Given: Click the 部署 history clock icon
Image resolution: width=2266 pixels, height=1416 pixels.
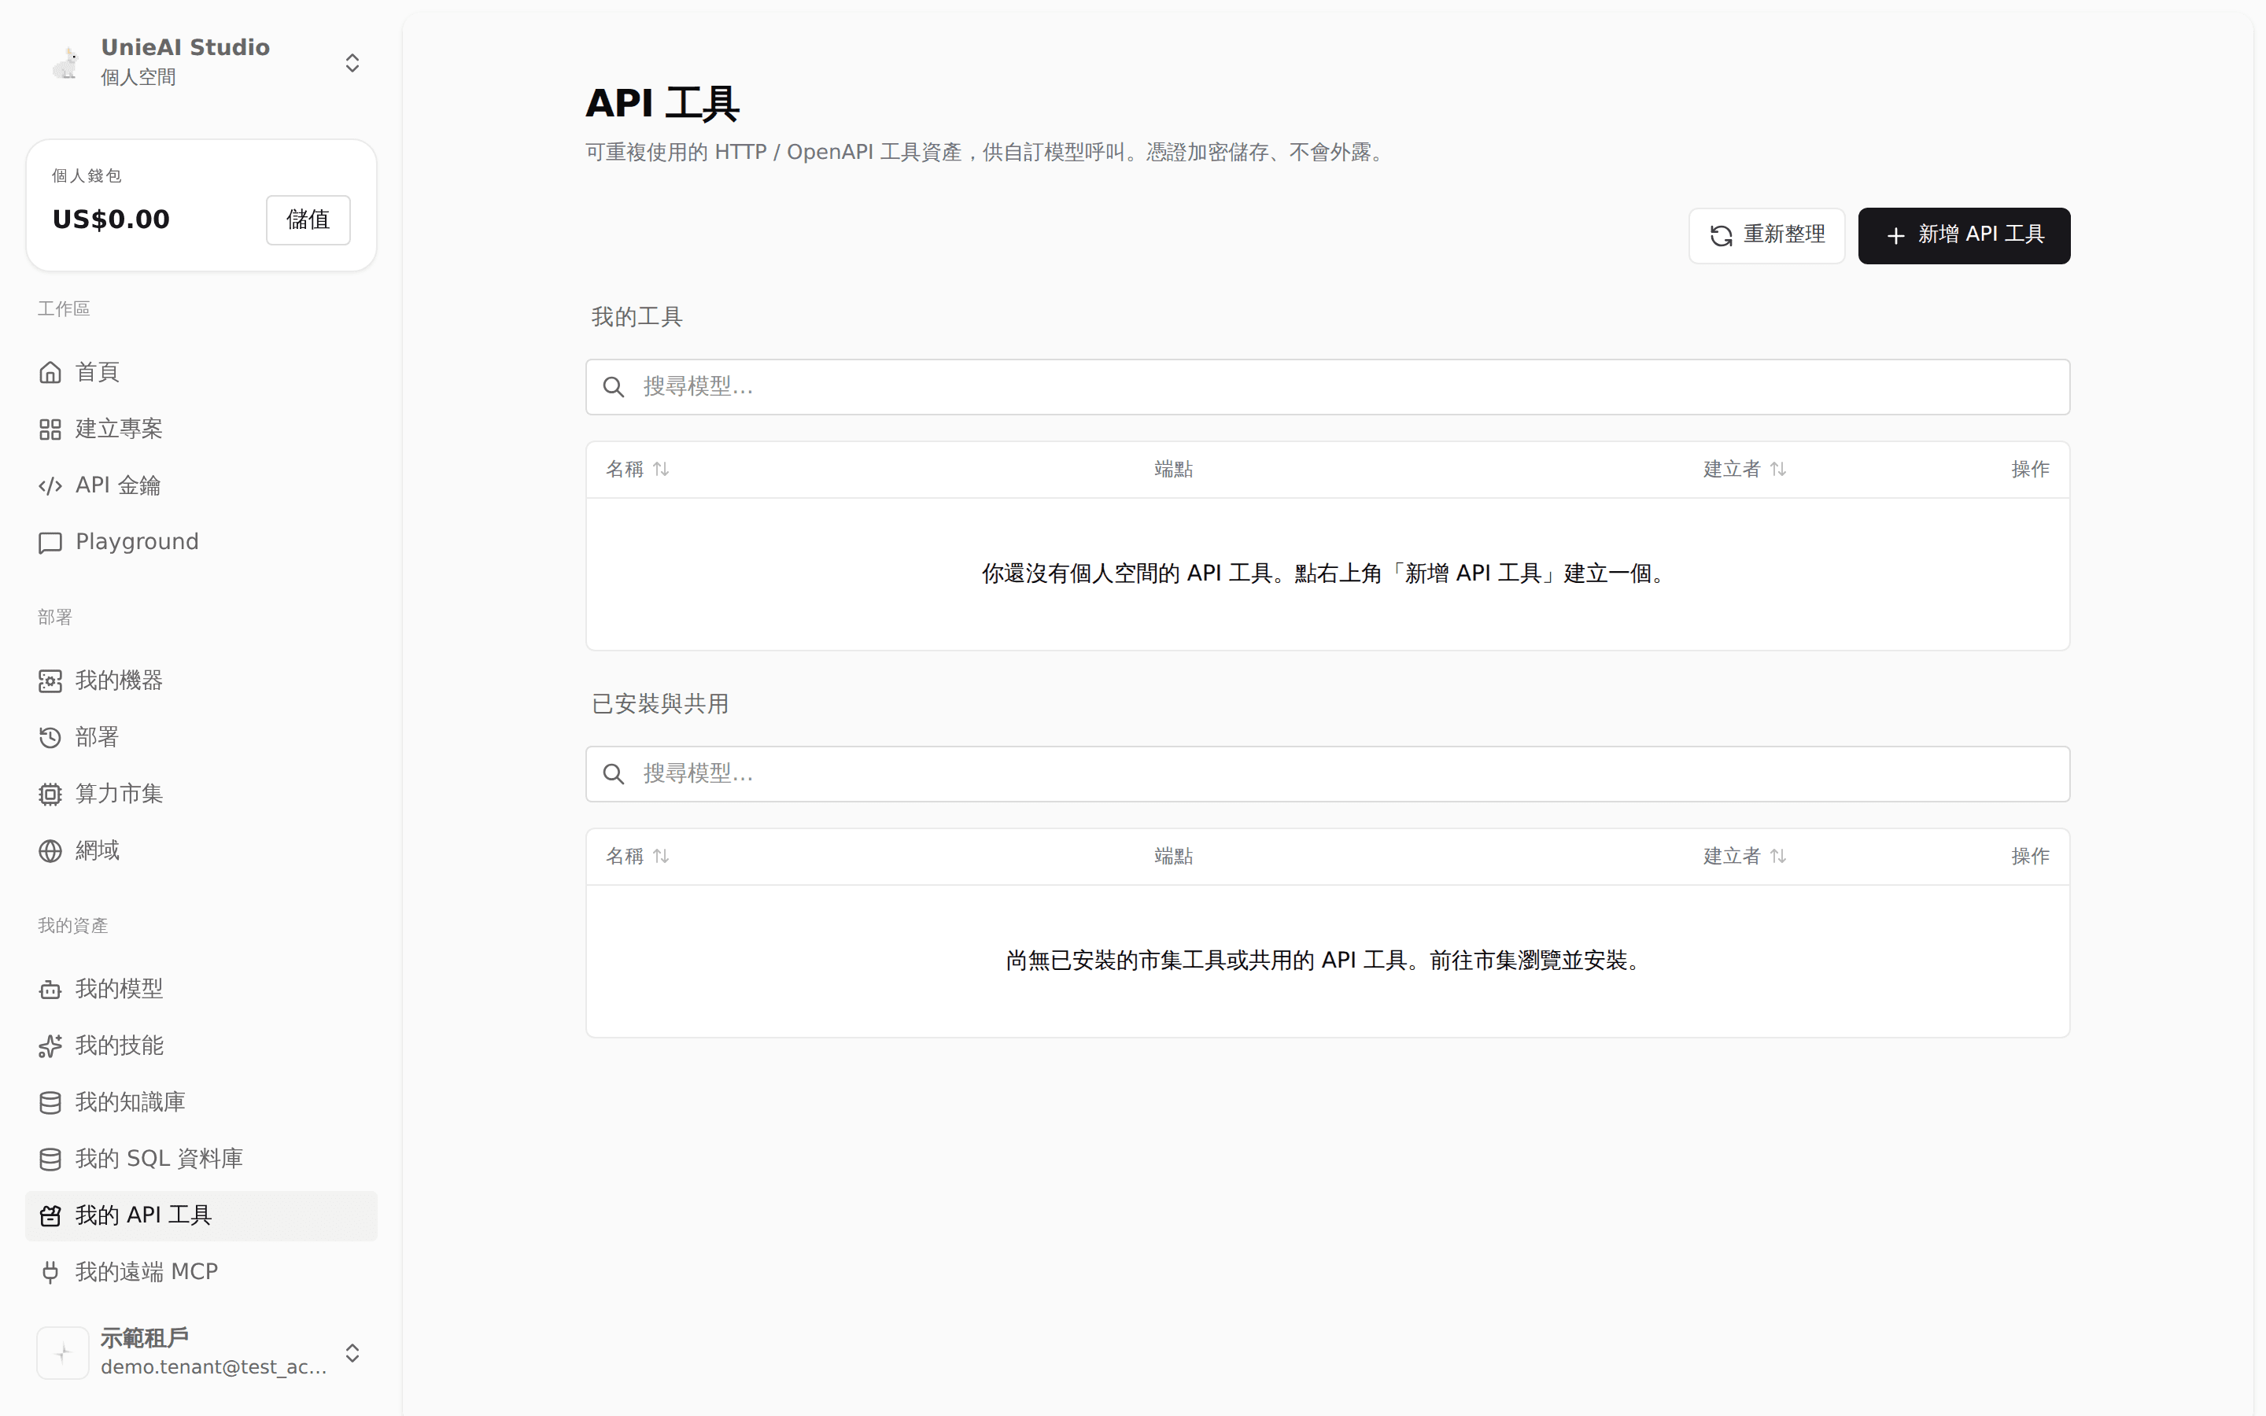Looking at the screenshot, I should click(50, 738).
